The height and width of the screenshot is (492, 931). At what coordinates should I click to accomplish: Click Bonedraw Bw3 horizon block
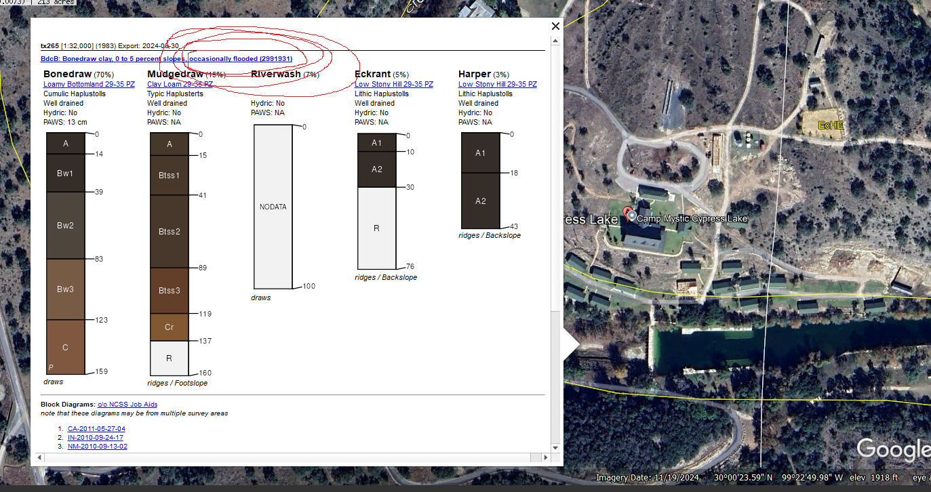click(66, 289)
